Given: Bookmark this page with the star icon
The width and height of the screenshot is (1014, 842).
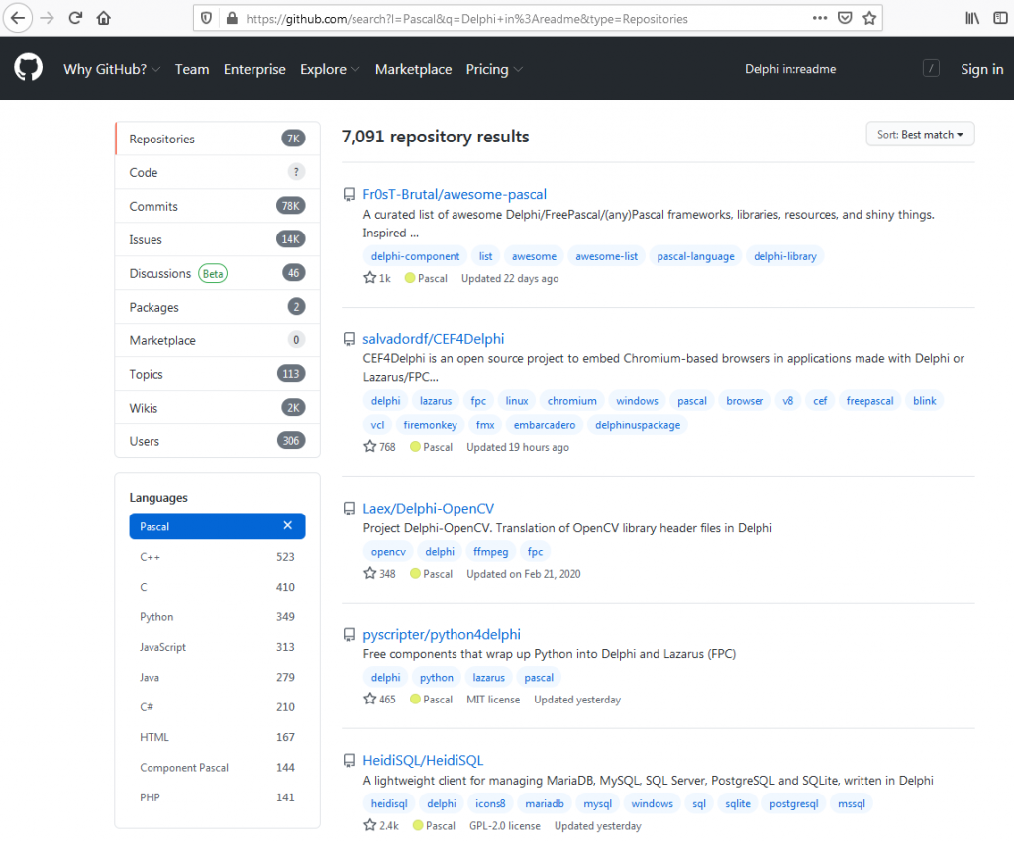Looking at the screenshot, I should coord(869,18).
